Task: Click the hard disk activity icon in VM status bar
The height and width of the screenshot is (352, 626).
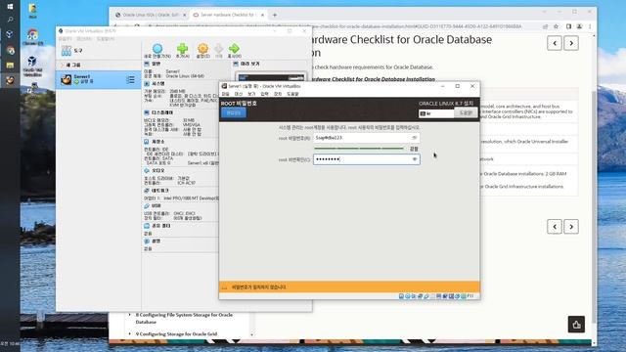Action: coord(401,296)
